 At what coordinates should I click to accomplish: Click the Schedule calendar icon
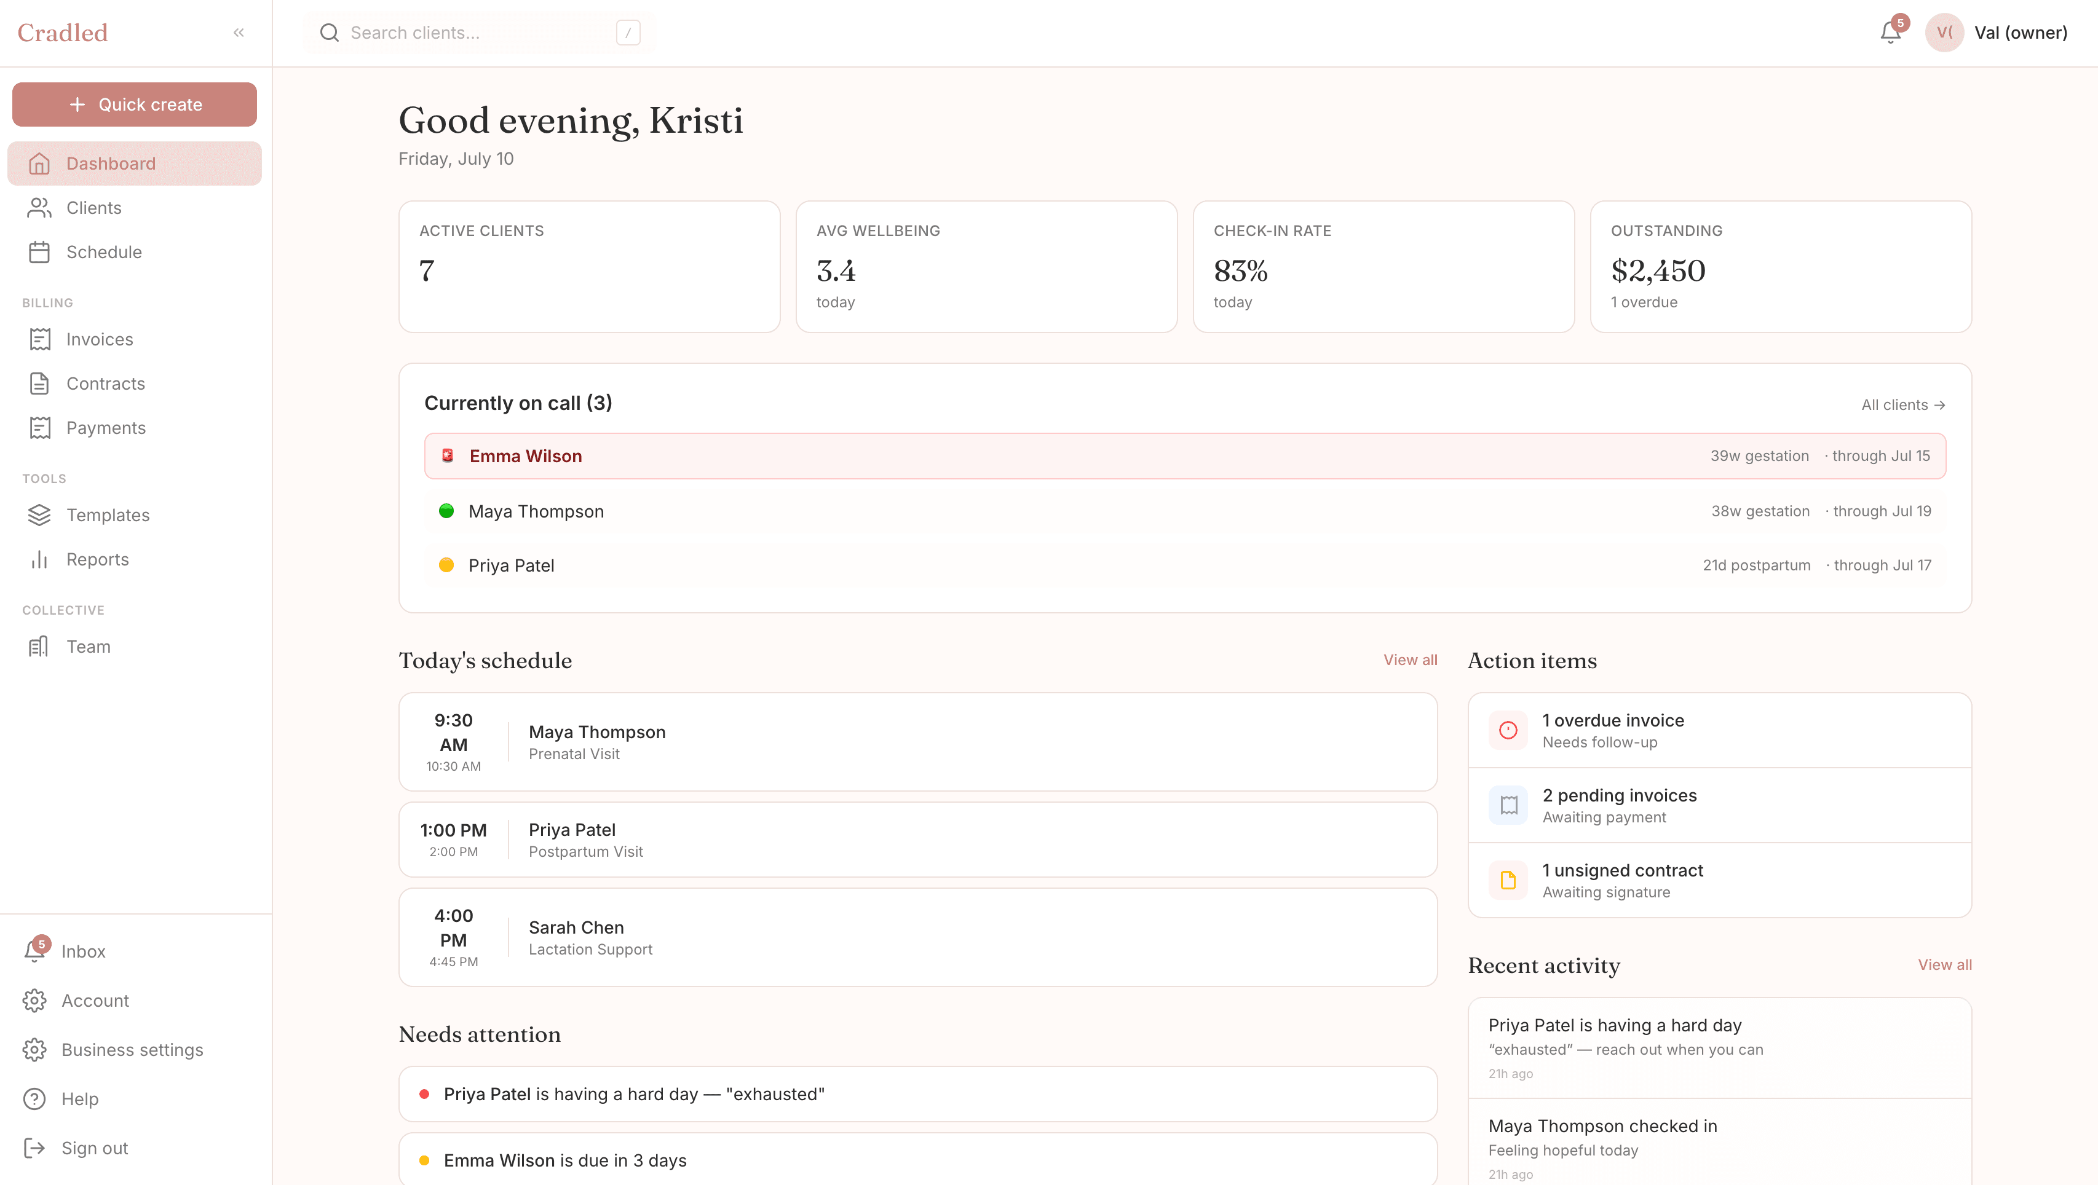39,252
